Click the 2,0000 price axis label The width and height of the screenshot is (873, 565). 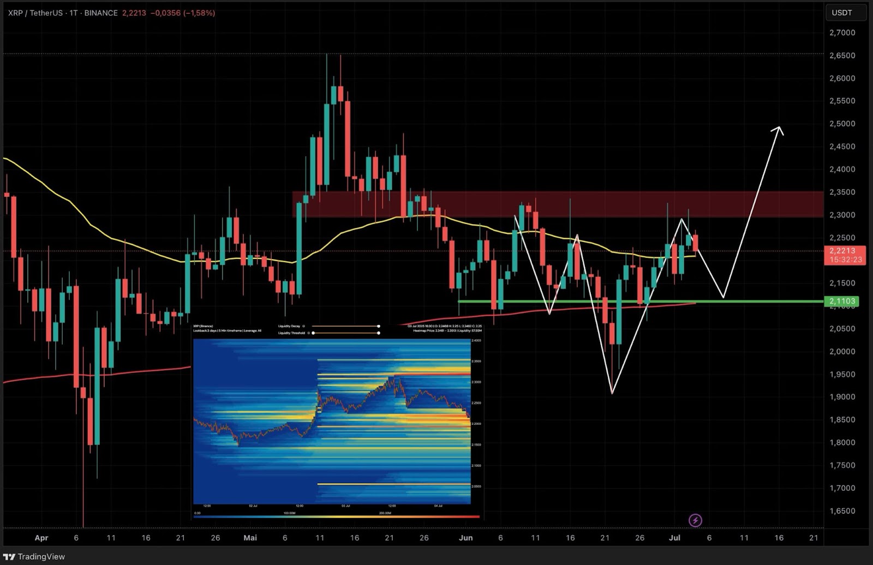[842, 352]
